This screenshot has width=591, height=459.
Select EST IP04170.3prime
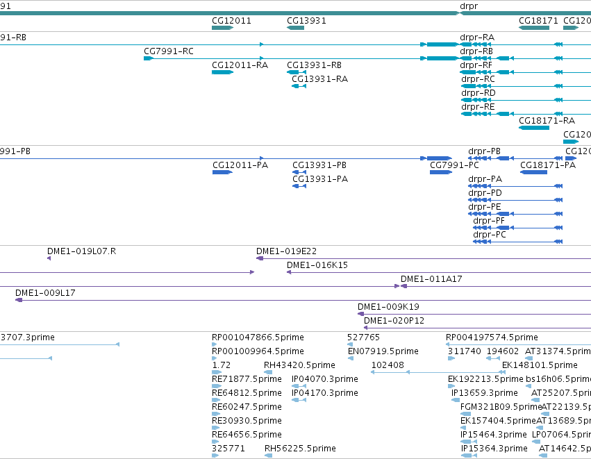[299, 400]
